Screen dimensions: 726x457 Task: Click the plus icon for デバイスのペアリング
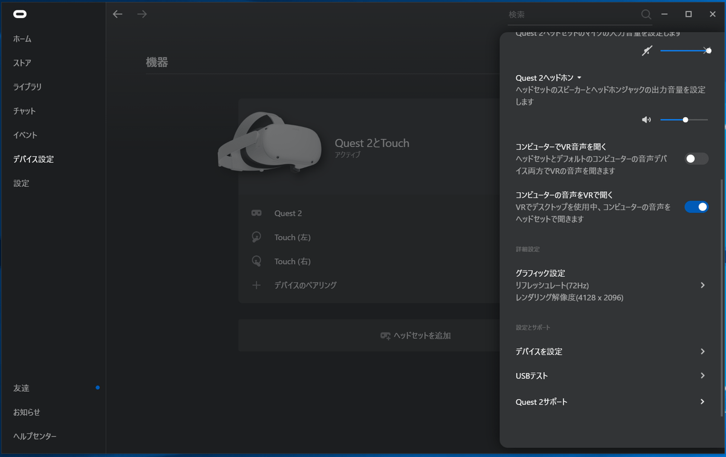click(257, 285)
